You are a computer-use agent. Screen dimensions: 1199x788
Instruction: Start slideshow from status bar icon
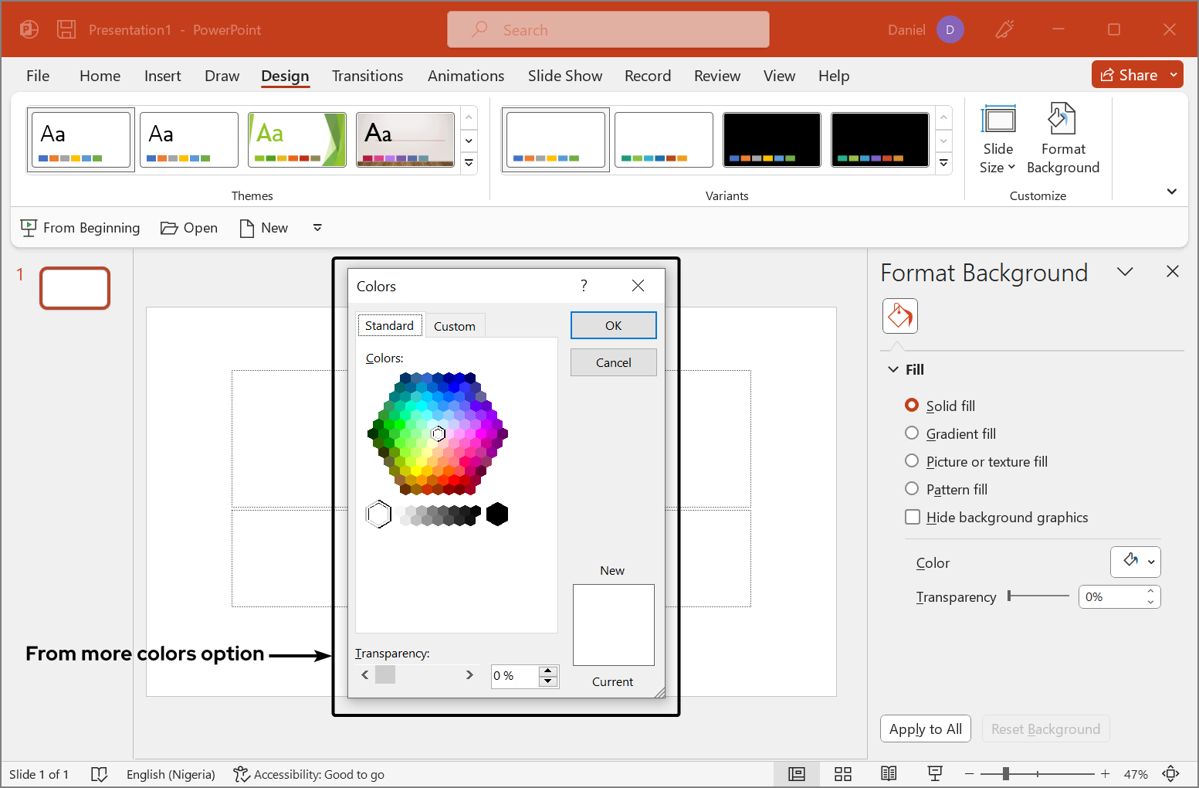click(935, 774)
